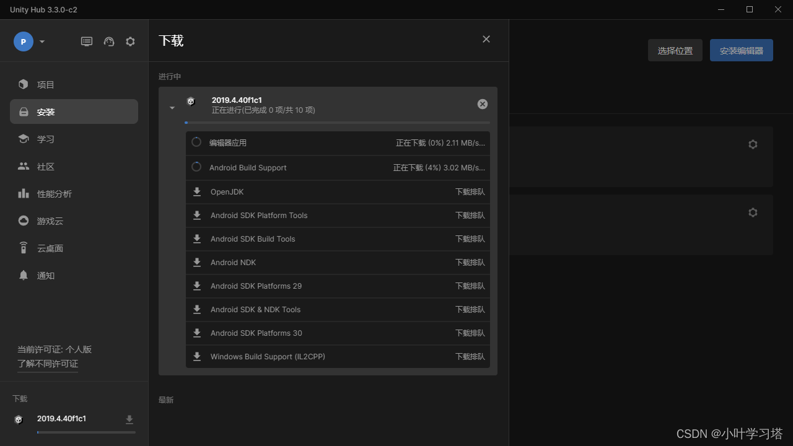Click the Unity icon in sidebar downloads section
793x446 pixels.
coord(19,419)
